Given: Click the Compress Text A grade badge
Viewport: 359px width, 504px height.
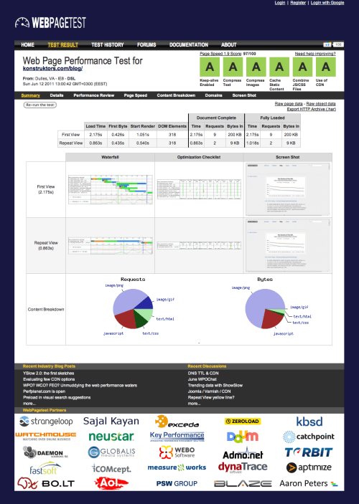Looking at the screenshot, I should point(233,67).
